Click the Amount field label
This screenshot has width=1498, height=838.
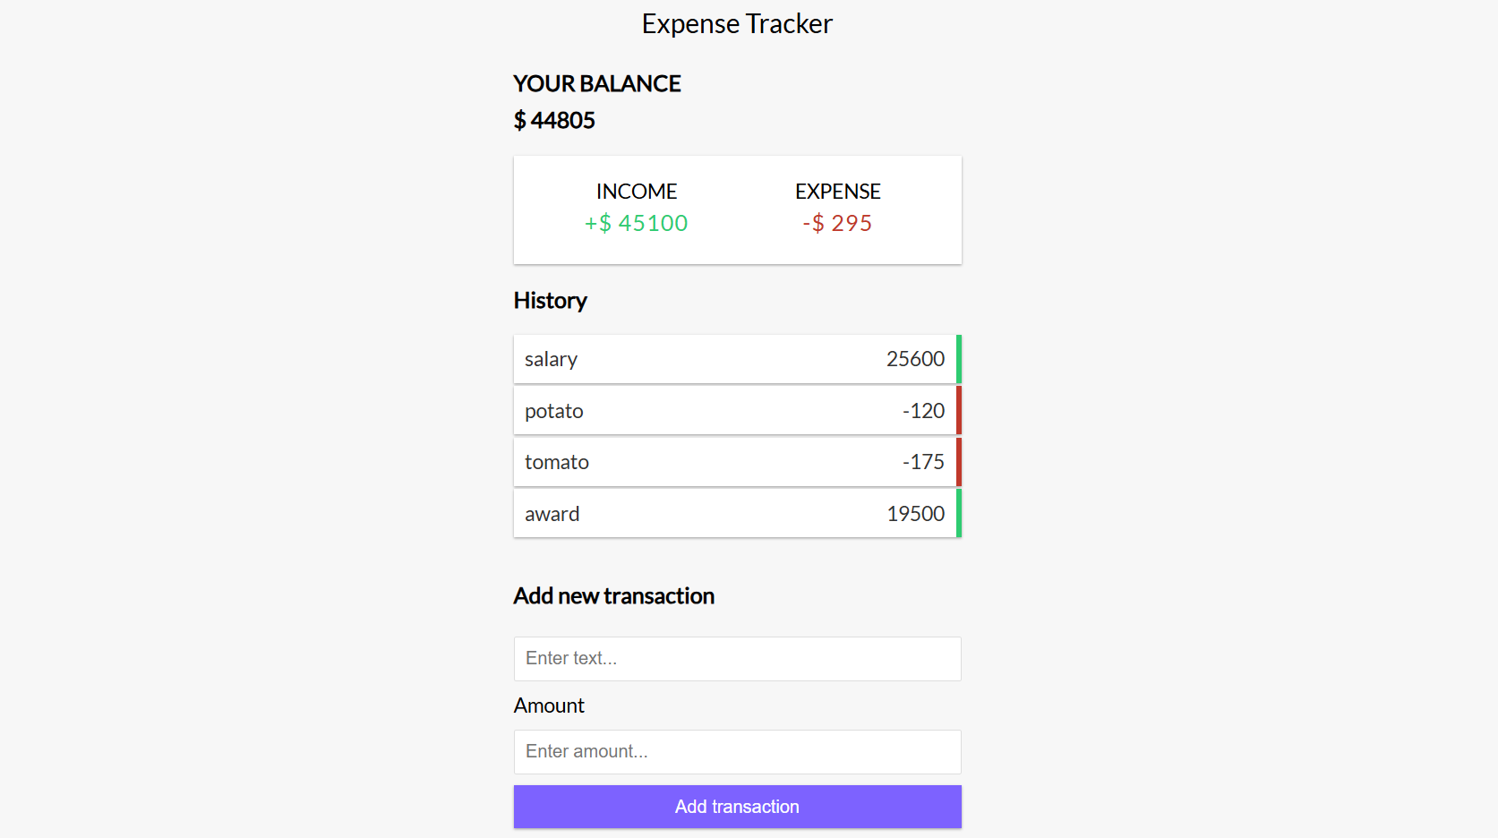[x=549, y=705]
